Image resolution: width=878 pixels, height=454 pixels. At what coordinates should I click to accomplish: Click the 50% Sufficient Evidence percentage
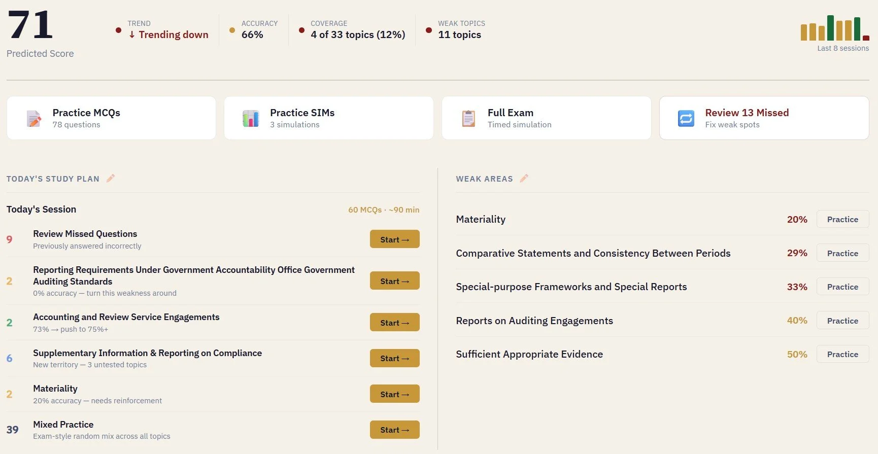point(797,354)
